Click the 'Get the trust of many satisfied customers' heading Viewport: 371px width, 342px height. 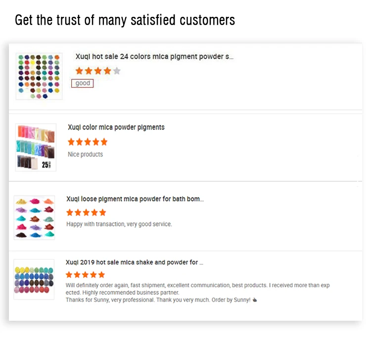tap(125, 20)
